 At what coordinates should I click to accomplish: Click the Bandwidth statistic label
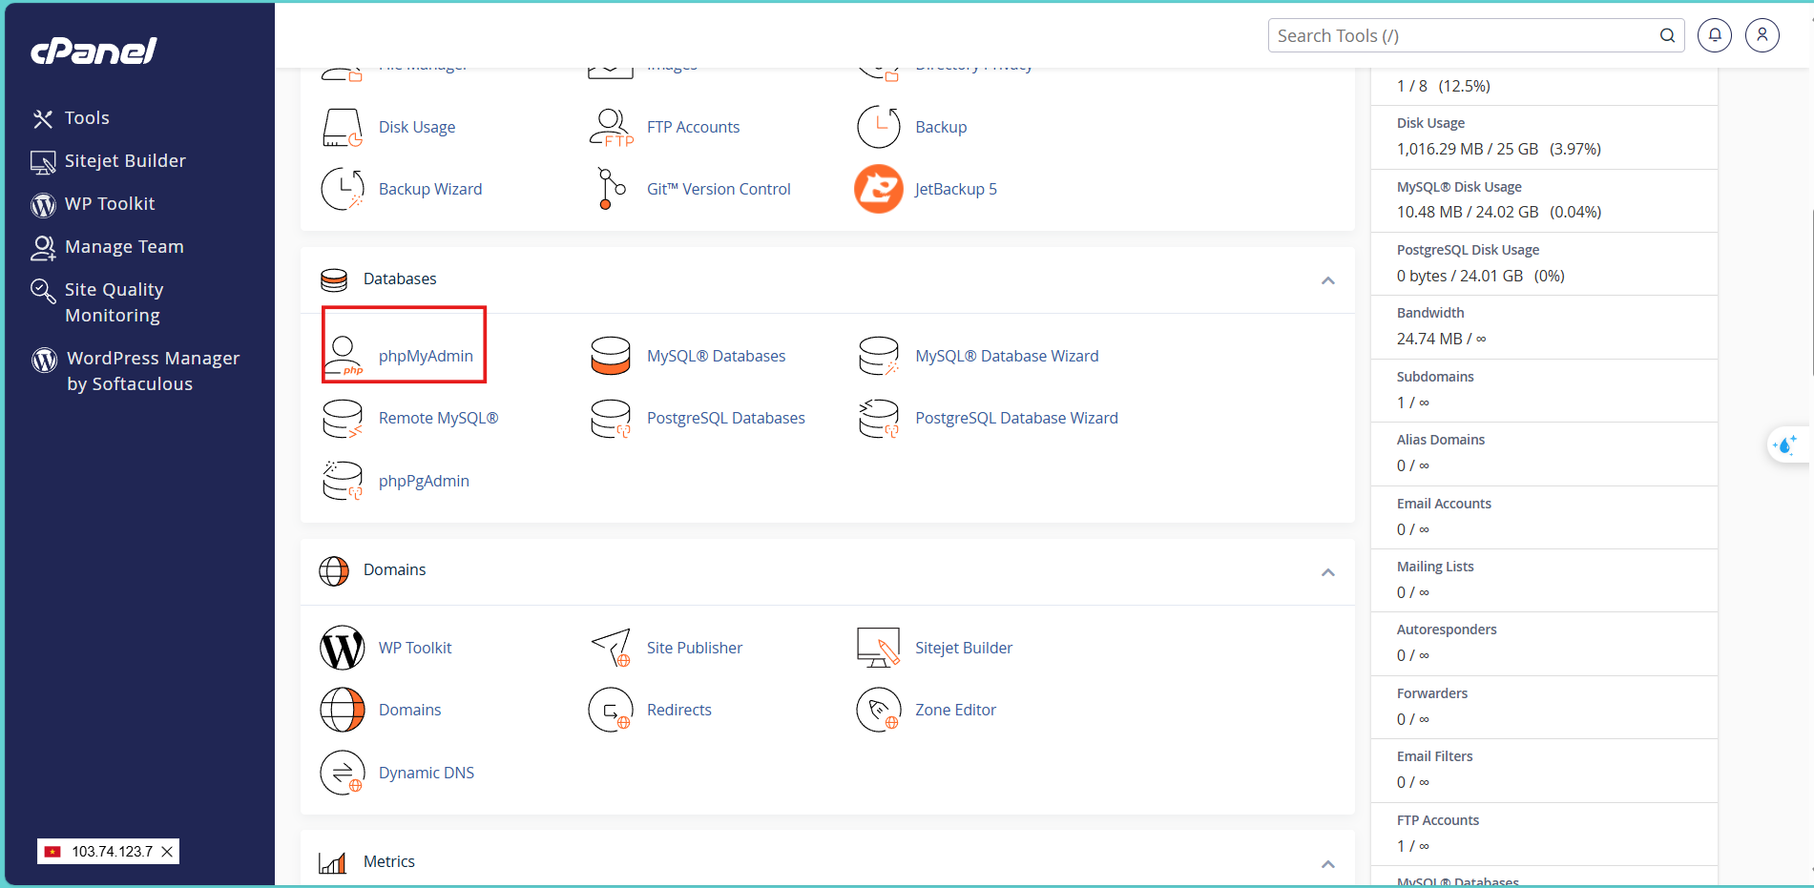click(x=1429, y=313)
